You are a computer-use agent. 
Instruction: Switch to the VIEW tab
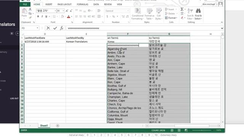pos(119,4)
